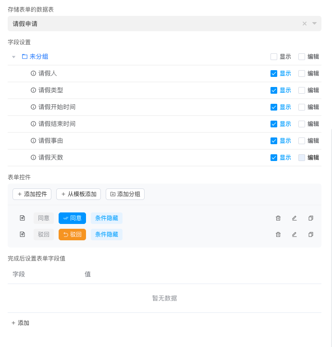This screenshot has height=347, width=332.
Task: Edit the 驳回 form control
Action: point(295,235)
